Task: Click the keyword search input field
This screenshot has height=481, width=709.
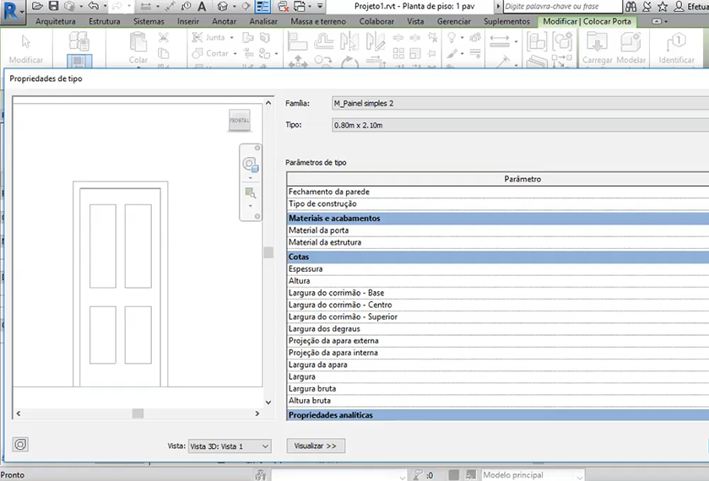Action: click(557, 6)
